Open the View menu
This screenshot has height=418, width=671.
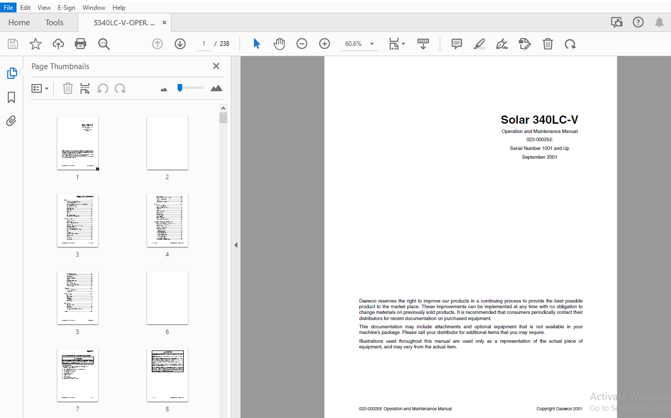click(x=44, y=8)
